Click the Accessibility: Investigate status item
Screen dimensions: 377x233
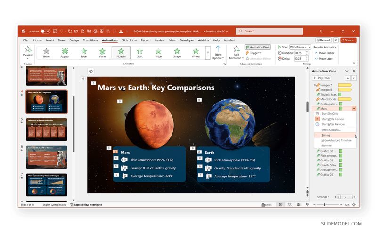click(x=86, y=205)
